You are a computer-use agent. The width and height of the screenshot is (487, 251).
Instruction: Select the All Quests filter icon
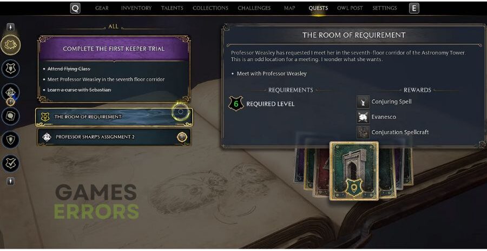click(11, 45)
